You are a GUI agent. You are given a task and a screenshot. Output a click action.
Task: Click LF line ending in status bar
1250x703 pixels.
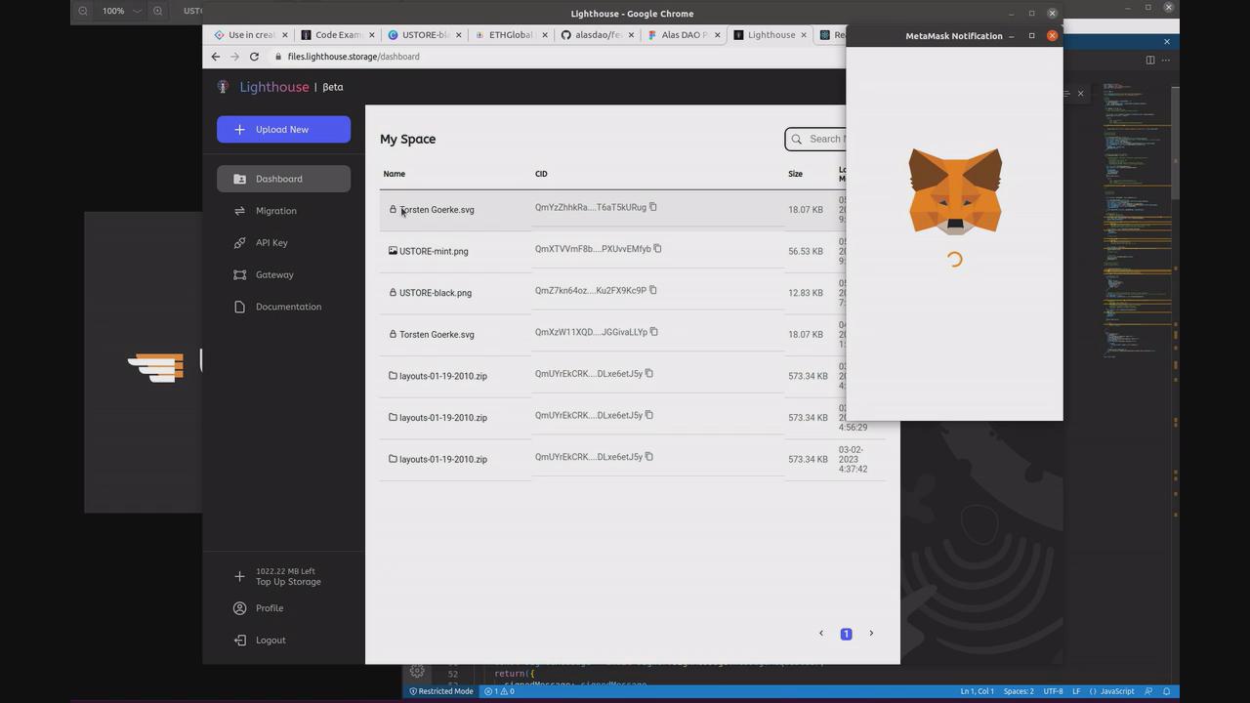click(x=1076, y=691)
